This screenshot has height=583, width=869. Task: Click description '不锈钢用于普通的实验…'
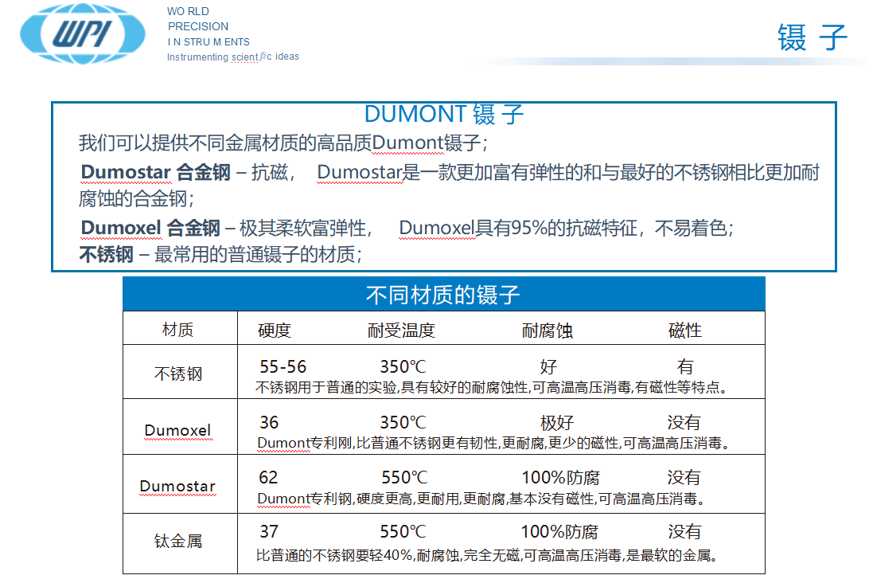[x=492, y=387]
